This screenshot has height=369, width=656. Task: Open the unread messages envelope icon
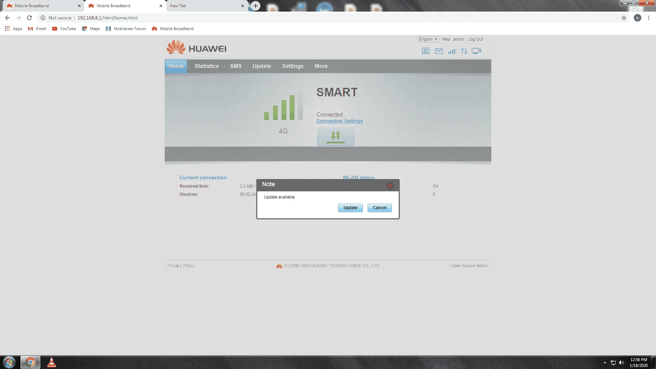pyautogui.click(x=439, y=51)
